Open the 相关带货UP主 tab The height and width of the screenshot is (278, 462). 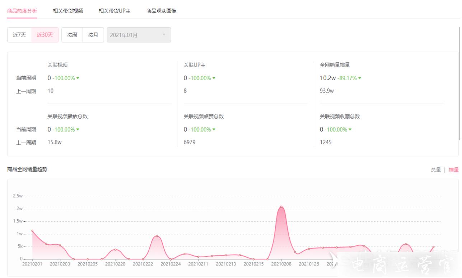115,11
